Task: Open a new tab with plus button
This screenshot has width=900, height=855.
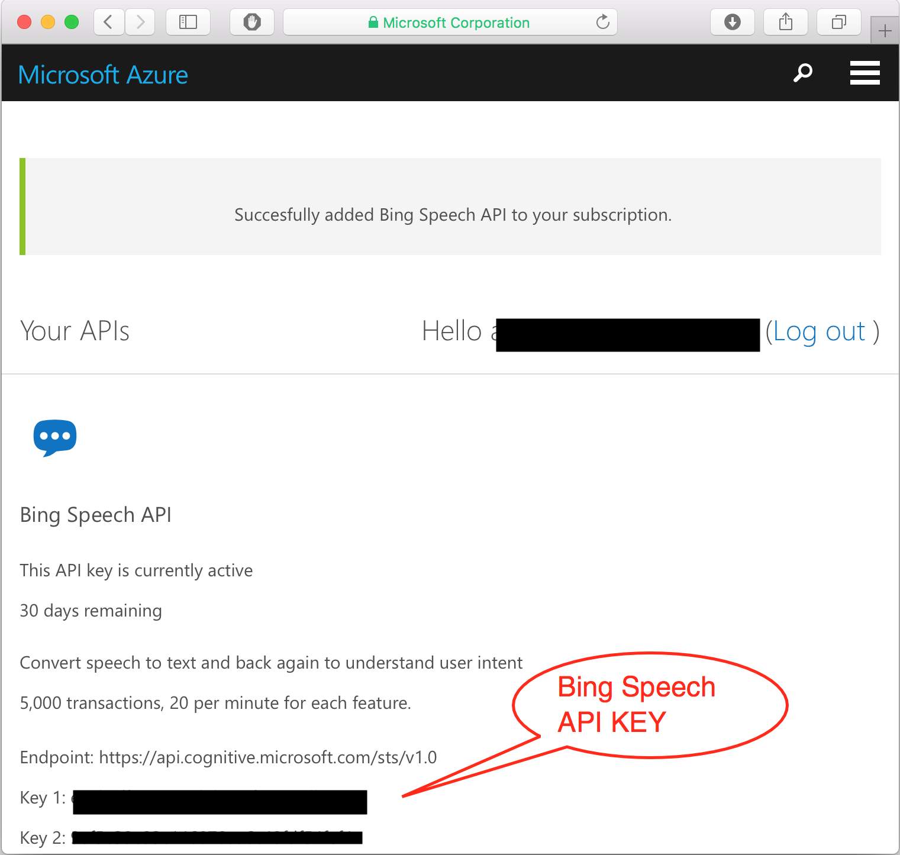Action: coord(885,30)
